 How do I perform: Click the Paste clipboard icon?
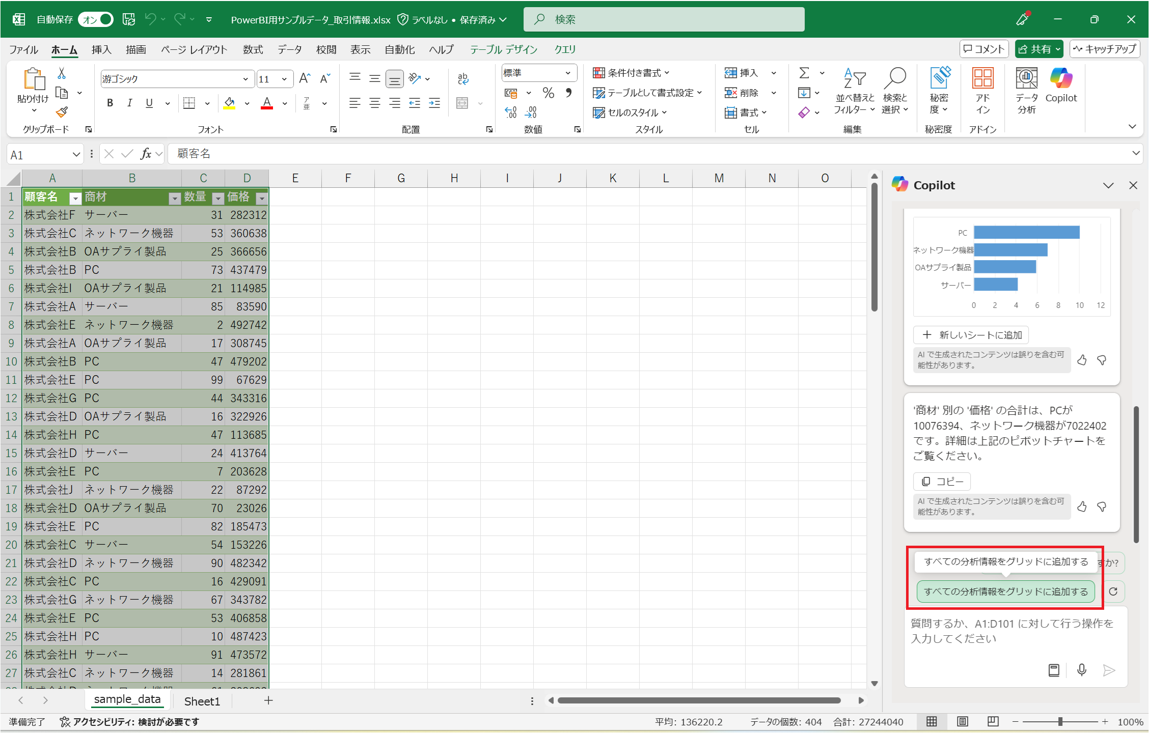click(34, 79)
